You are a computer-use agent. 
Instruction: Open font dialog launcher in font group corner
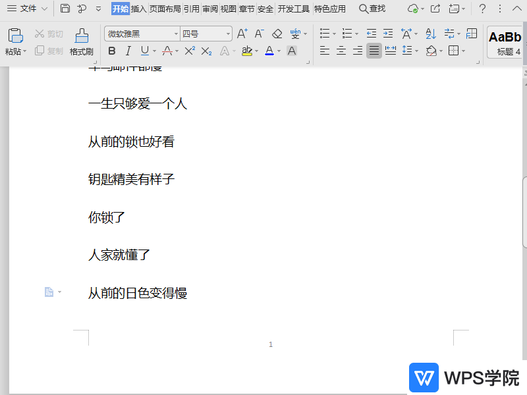pyautogui.click(x=308, y=62)
